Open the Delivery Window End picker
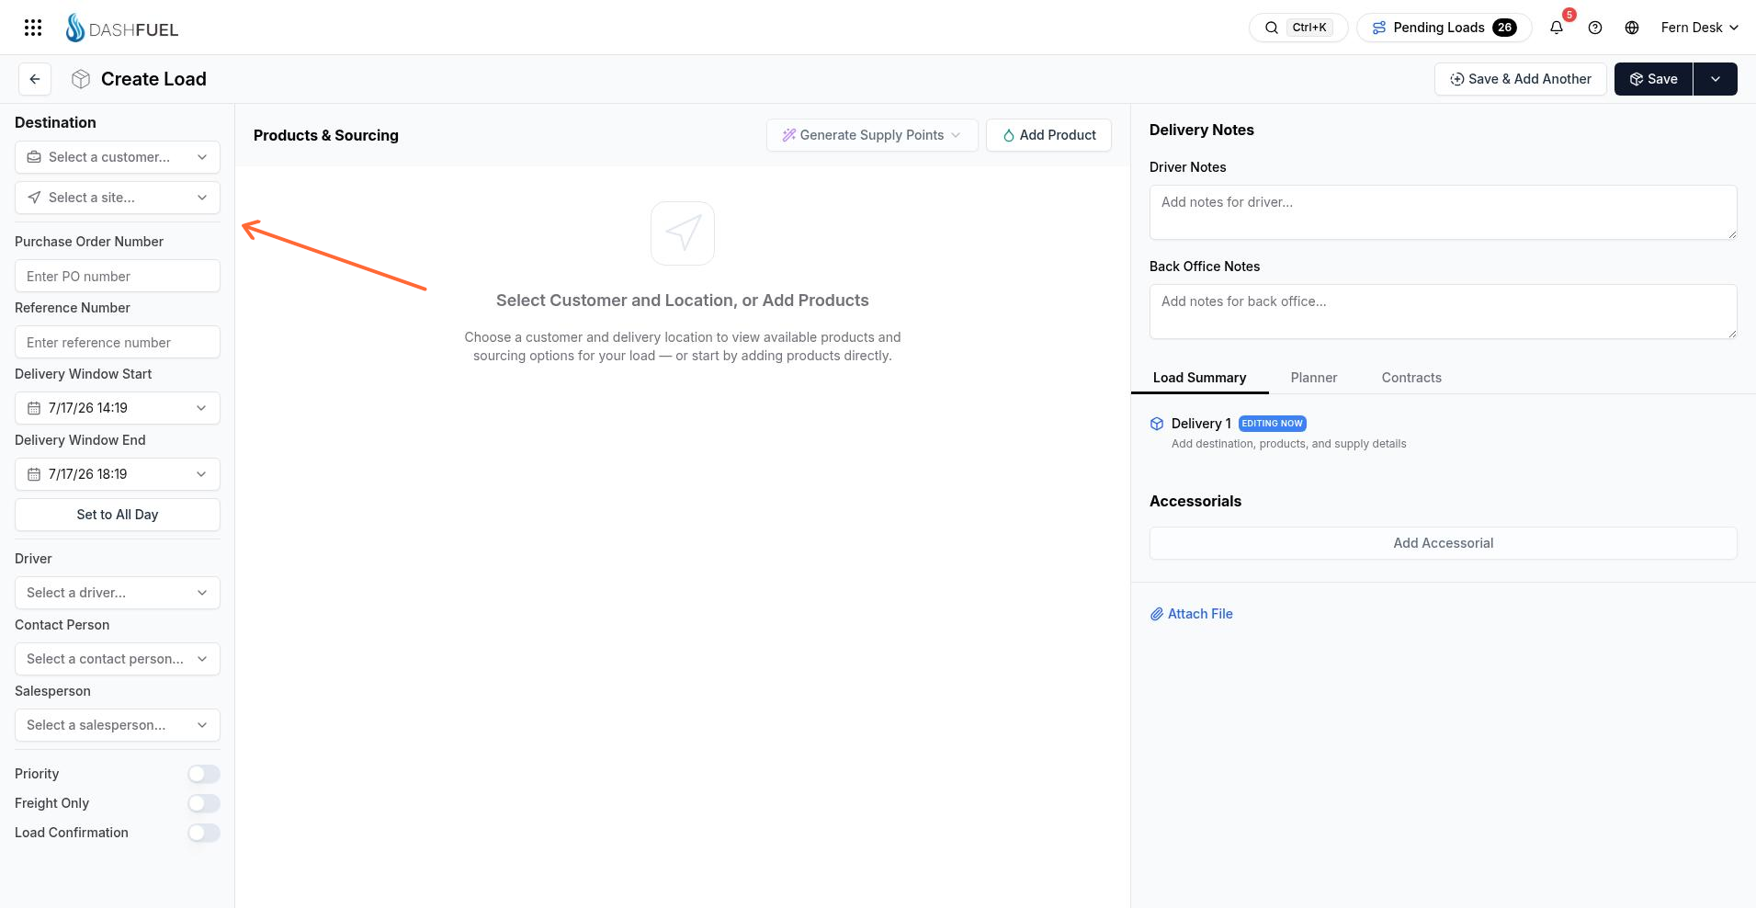The width and height of the screenshot is (1756, 908). [118, 474]
